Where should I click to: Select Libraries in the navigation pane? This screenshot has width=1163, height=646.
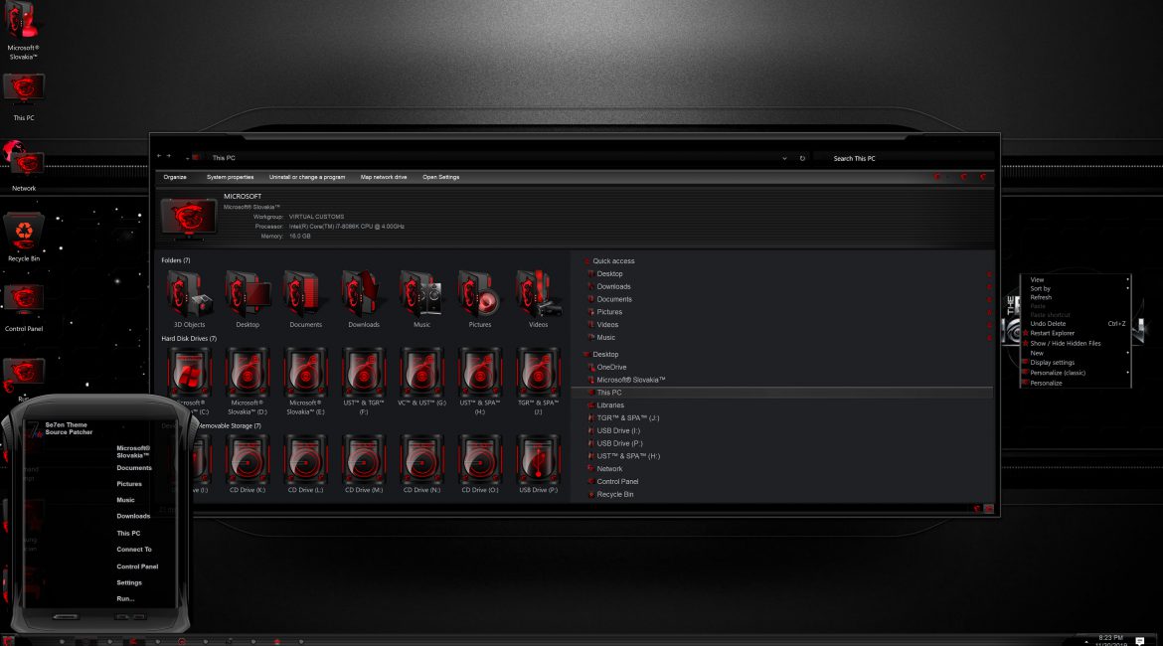610,404
